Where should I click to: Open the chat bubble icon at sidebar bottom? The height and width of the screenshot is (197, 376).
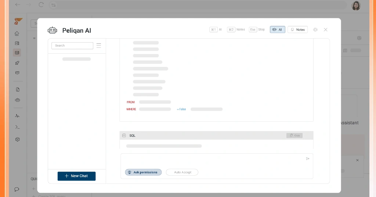pyautogui.click(x=17, y=189)
